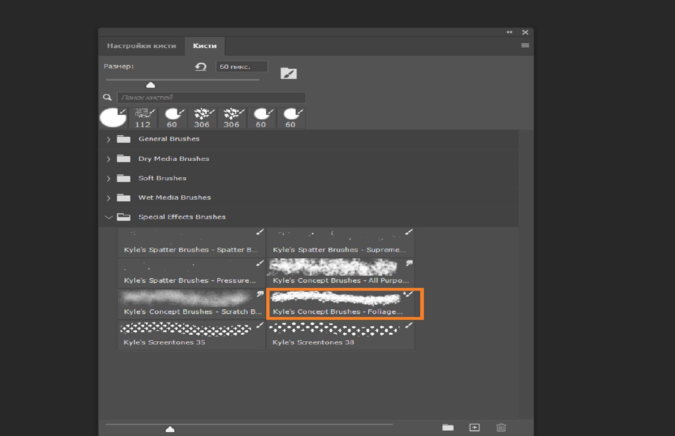Choose Kyle's Concept Brushes - All Purpo... brush
This screenshot has width=675, height=436.
[x=340, y=273]
